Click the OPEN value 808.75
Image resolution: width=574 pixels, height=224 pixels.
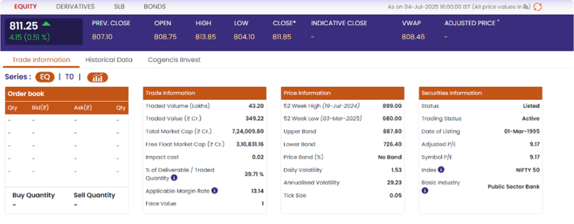coord(165,37)
